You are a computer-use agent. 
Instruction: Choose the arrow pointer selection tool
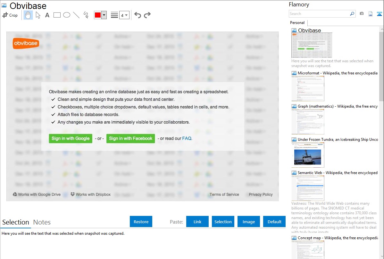[38, 15]
